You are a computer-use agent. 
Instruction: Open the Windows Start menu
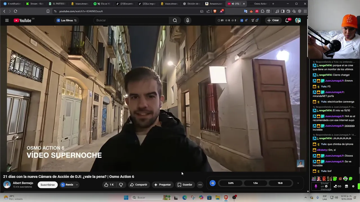126,198
